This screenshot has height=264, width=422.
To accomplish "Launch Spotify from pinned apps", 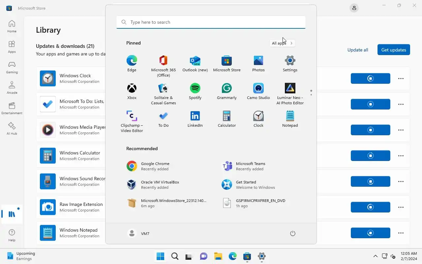I will point(195,91).
